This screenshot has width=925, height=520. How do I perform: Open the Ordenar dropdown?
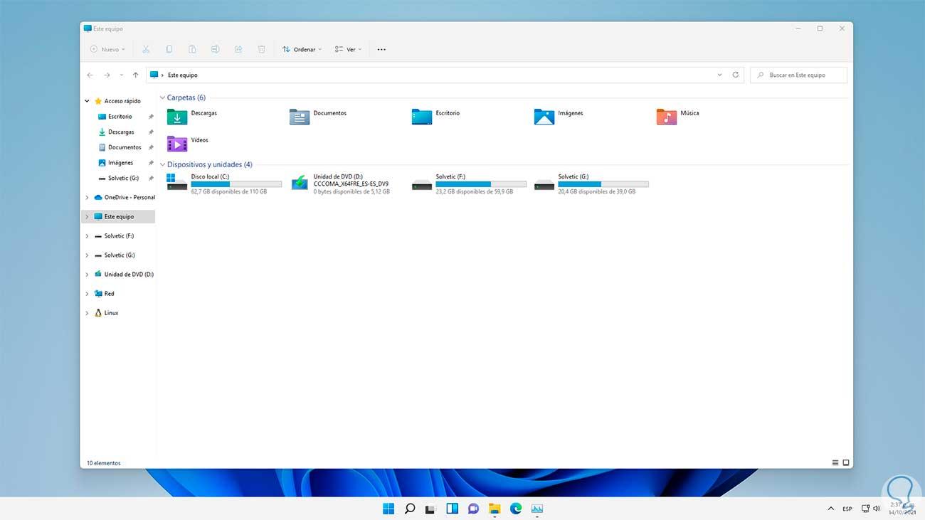[x=302, y=49]
